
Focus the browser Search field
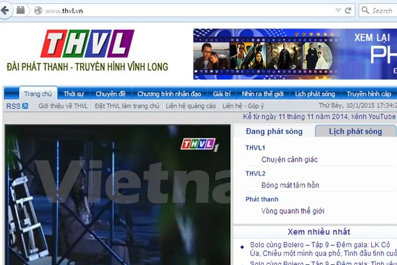click(378, 11)
